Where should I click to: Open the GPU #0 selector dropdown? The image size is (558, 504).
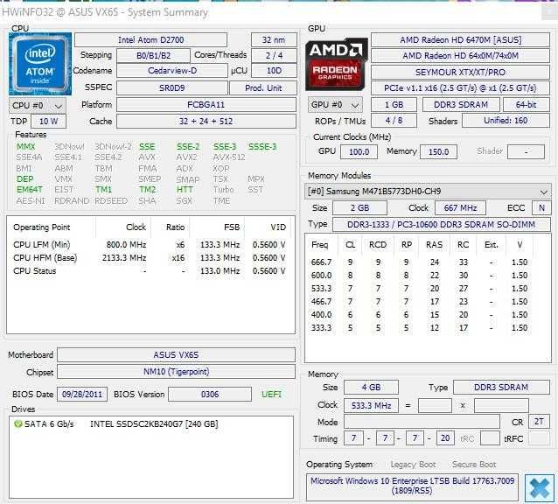point(335,105)
